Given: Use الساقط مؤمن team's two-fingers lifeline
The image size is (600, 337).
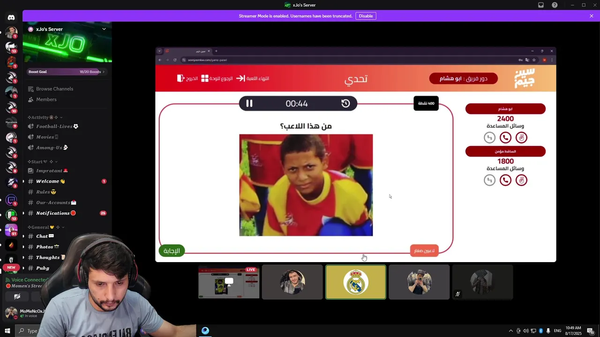Looking at the screenshot, I should (521, 180).
